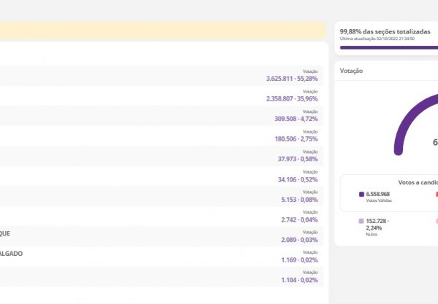The image size is (438, 304).
Task: Click the light purple Nulos legend swatch
Action: point(361,220)
